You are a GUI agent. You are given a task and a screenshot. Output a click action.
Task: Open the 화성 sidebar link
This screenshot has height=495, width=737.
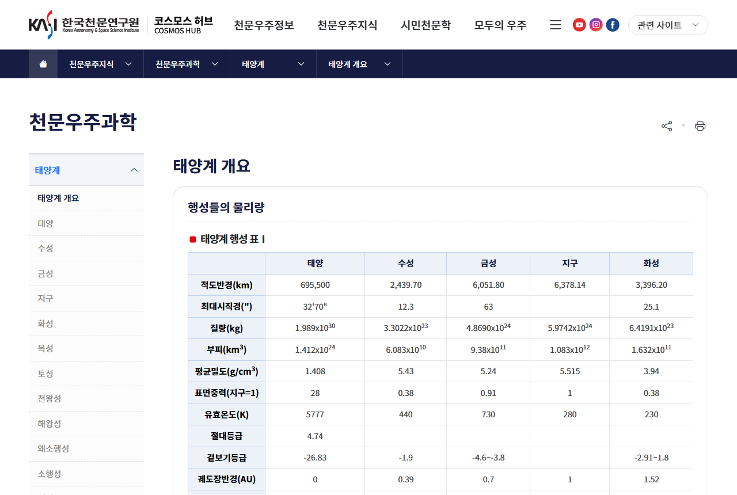click(x=86, y=323)
